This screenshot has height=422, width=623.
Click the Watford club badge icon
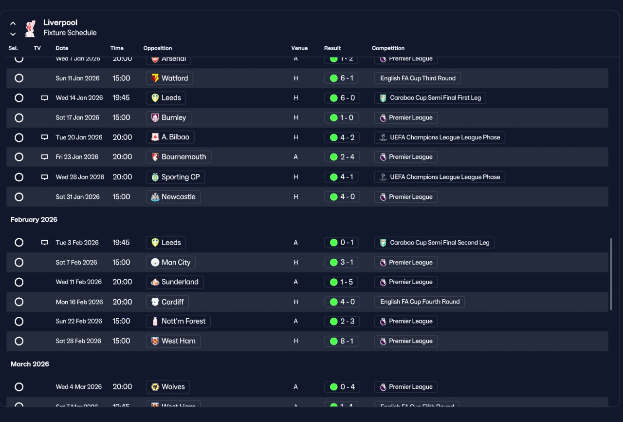[x=155, y=78]
